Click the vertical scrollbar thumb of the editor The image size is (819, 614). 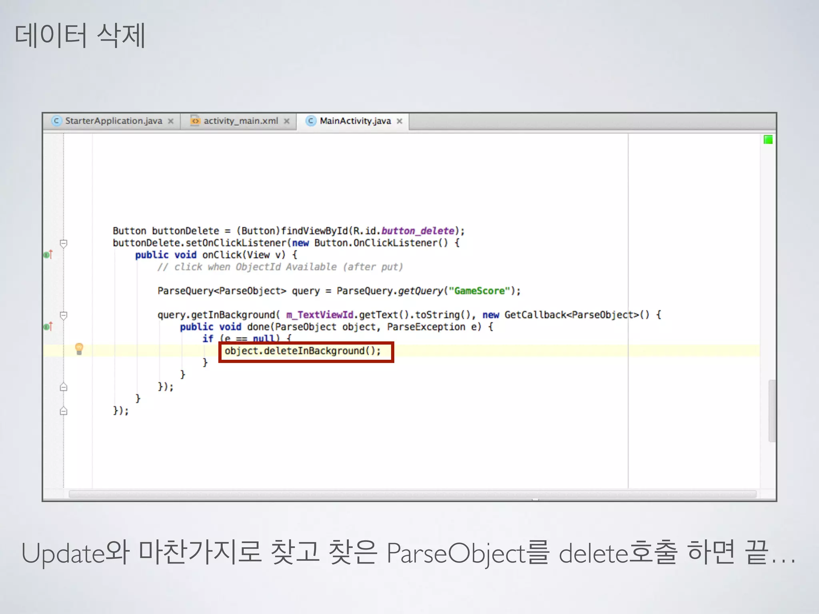pyautogui.click(x=772, y=411)
